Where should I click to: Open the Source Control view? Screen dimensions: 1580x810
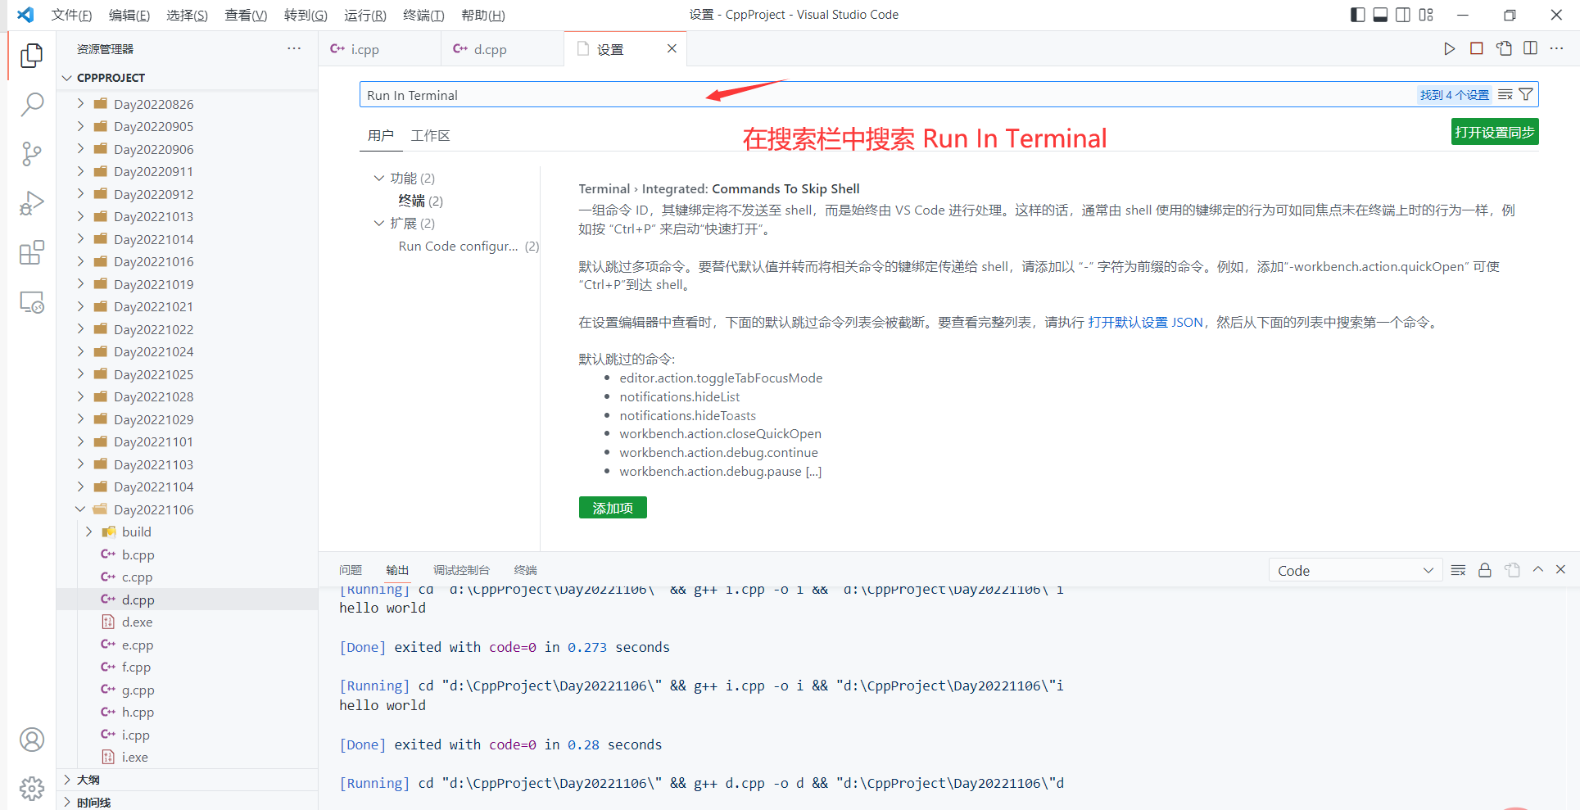[31, 154]
